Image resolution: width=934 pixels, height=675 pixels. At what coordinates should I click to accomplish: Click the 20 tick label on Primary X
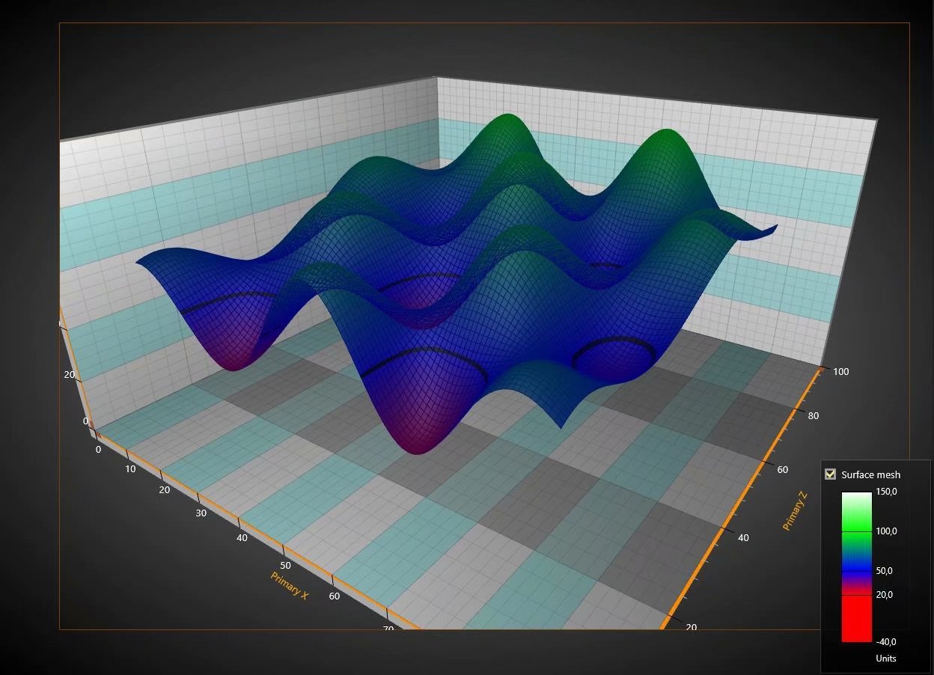[164, 490]
